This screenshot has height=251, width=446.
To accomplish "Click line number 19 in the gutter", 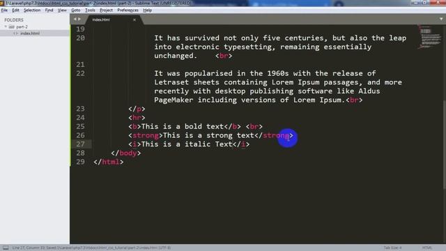I will click(x=80, y=29).
